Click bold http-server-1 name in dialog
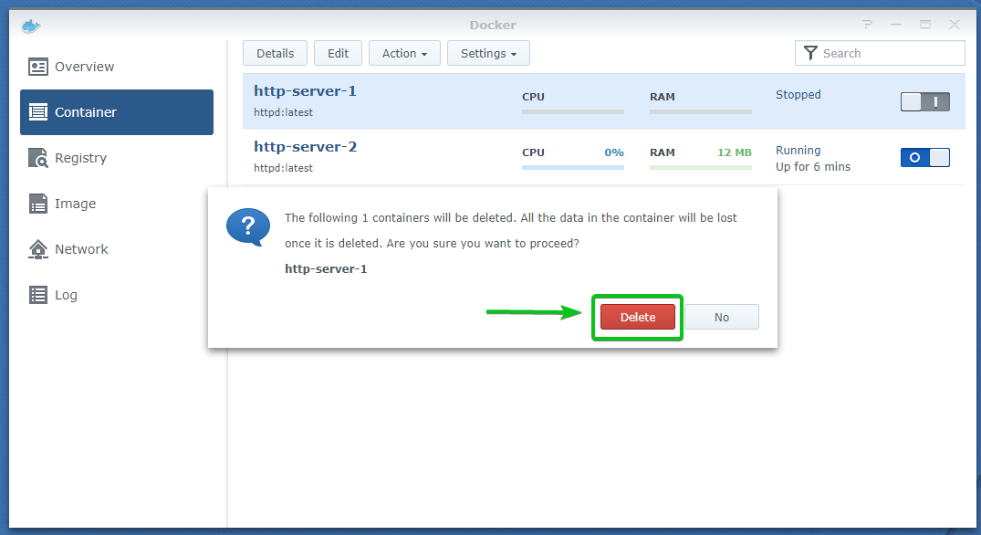The image size is (981, 535). click(326, 268)
